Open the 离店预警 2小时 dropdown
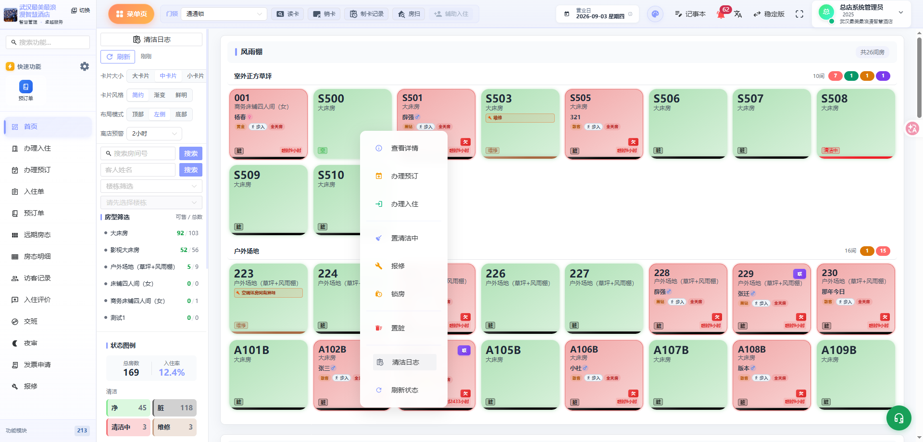This screenshot has width=923, height=442. pyautogui.click(x=154, y=134)
